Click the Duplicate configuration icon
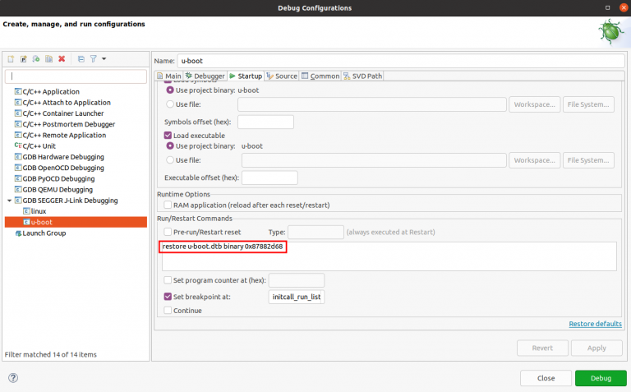 49,59
